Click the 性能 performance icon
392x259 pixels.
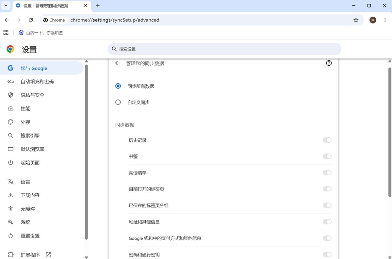(x=10, y=108)
